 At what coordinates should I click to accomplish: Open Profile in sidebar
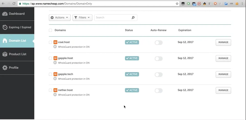coord(17,68)
